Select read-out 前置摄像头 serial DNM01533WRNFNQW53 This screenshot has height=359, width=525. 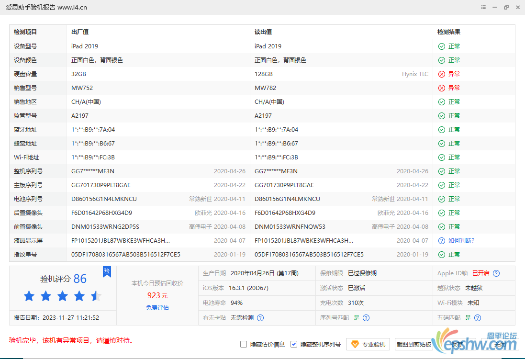(x=290, y=227)
